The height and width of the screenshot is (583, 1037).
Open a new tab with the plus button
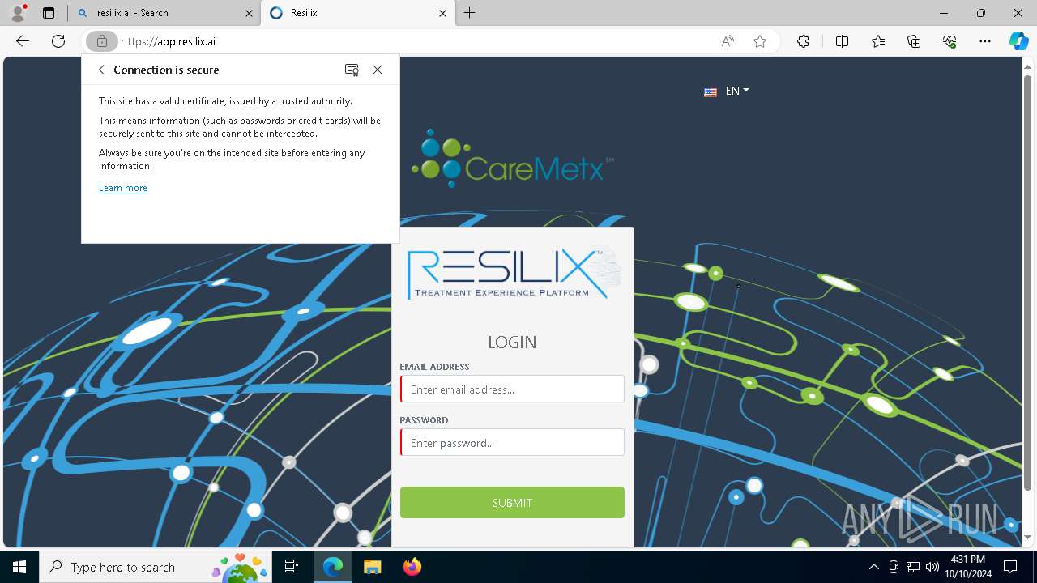pos(470,13)
